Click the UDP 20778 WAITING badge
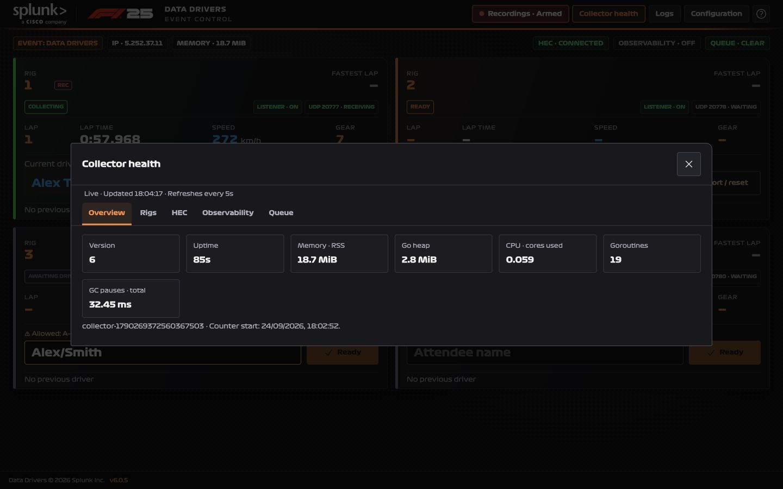The width and height of the screenshot is (783, 489). coord(726,107)
